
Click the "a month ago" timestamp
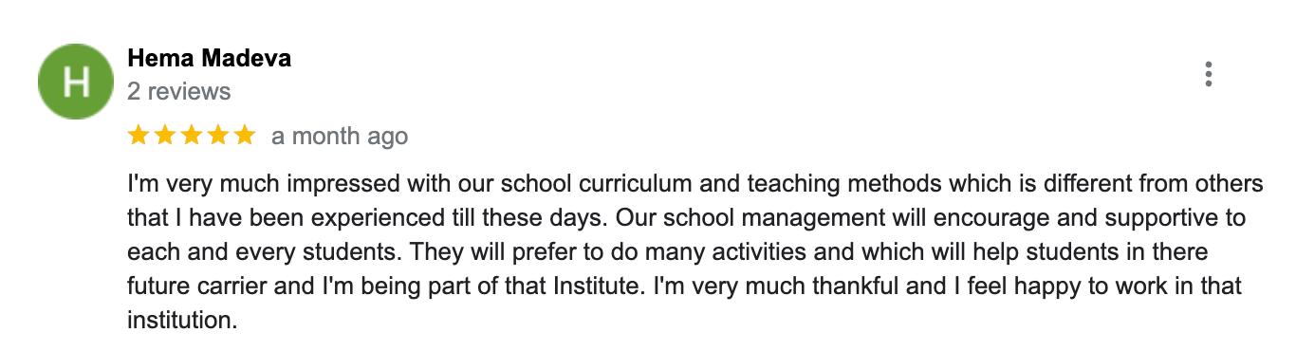[x=340, y=137]
